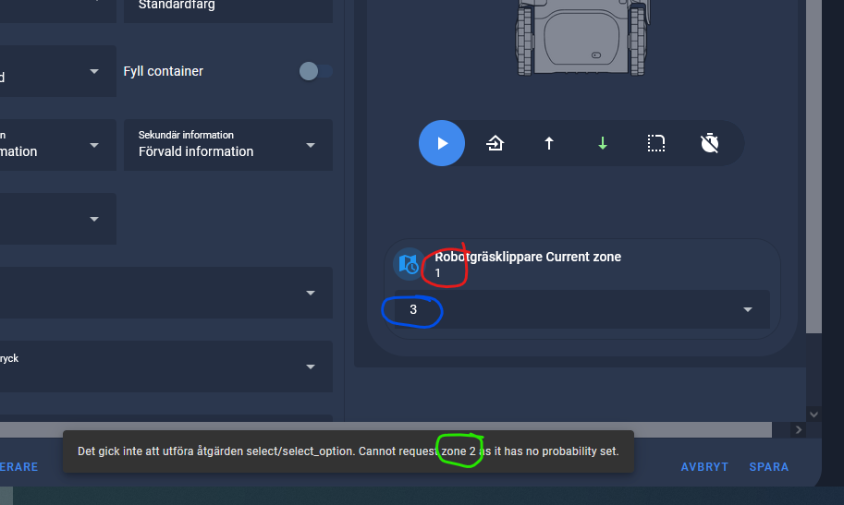
Task: Open the Sekundär information dropdown
Action: 228,145
